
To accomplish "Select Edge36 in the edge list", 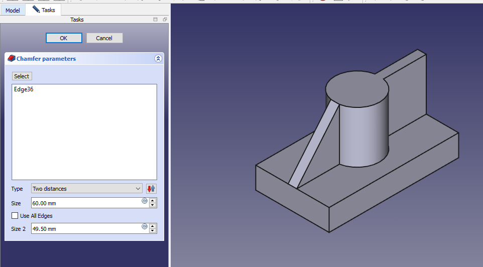I will 24,89.
